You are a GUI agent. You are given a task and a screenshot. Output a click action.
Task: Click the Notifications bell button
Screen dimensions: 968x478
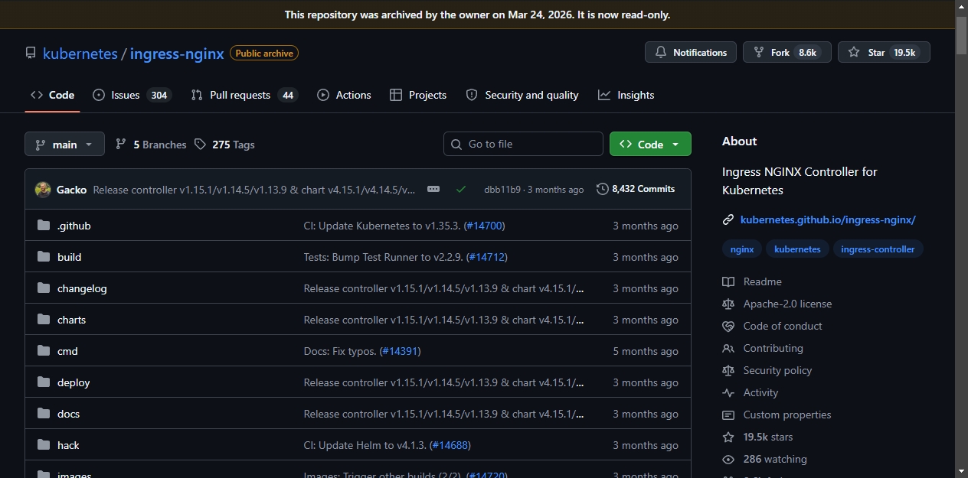691,52
